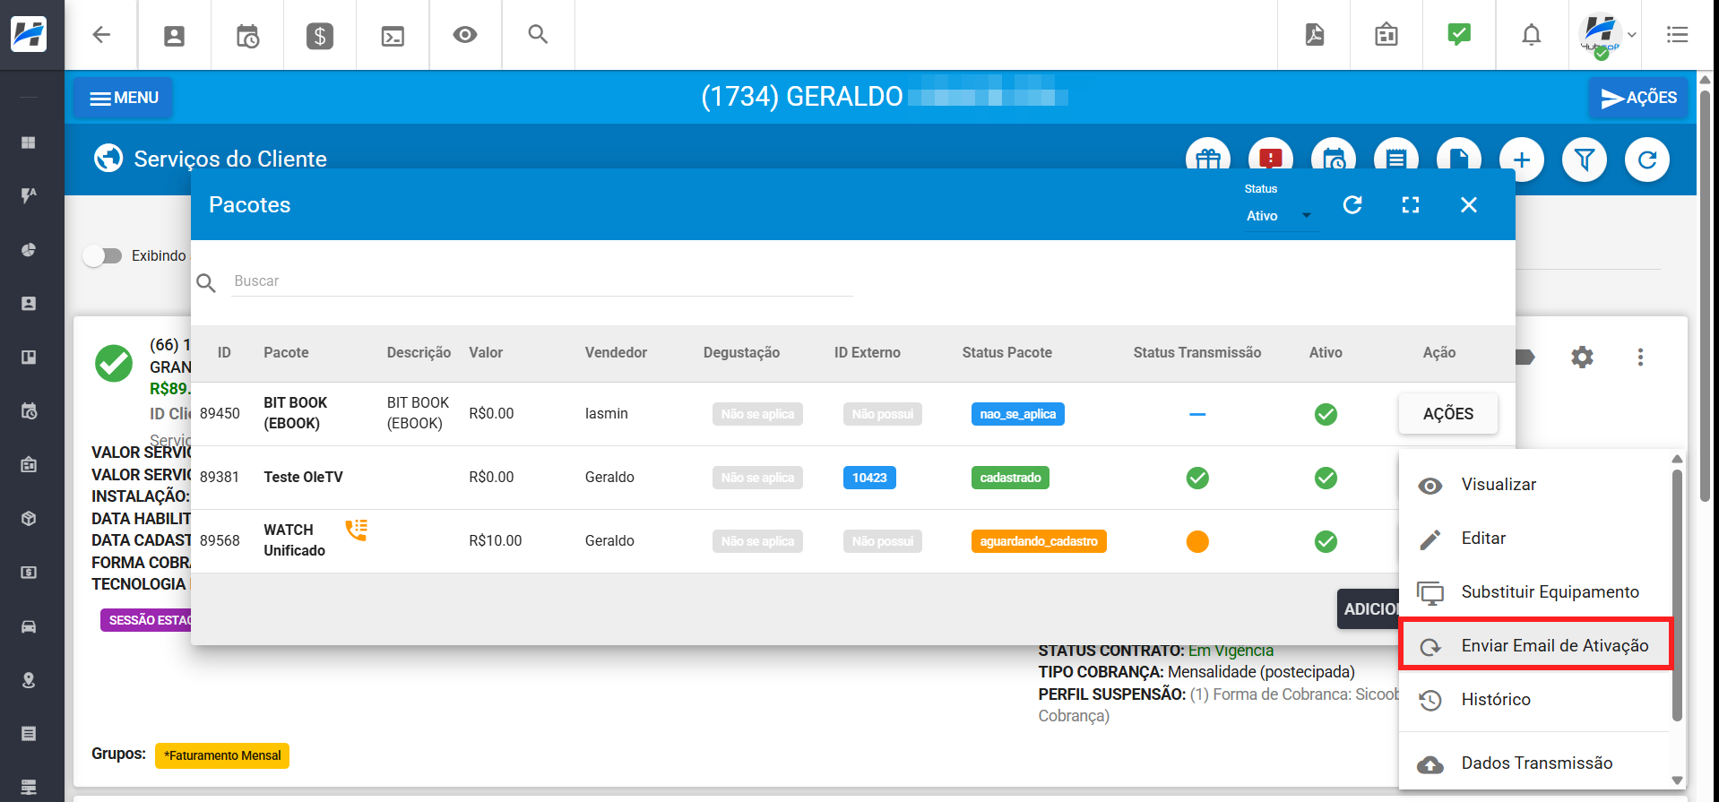
Task: Click the calendar clock icon in top toolbar
Action: tap(247, 36)
